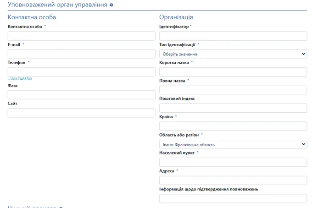Viewport: 312px width, 208px height.
Task: Open the Тип ідентифікації dropdown
Action: point(233,54)
